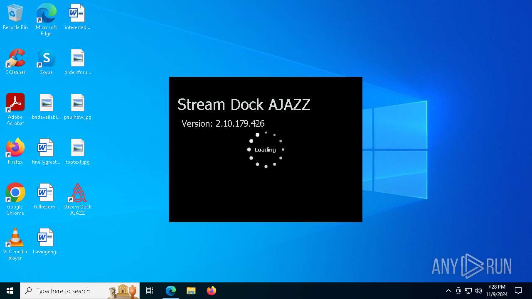Select the Microsoft Edge desktop shortcut
This screenshot has height=299, width=532.
click(46, 20)
